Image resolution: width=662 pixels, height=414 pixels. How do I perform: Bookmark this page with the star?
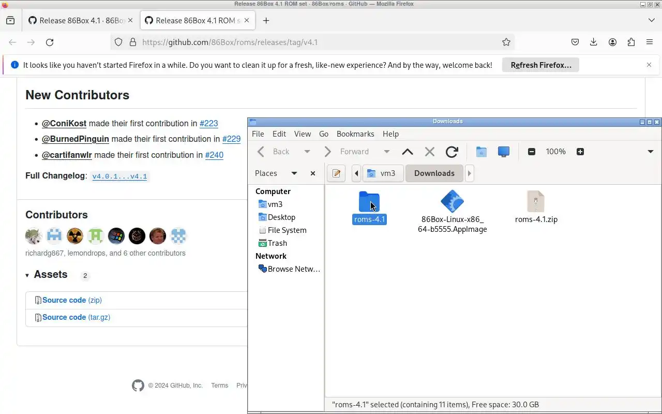coord(506,42)
